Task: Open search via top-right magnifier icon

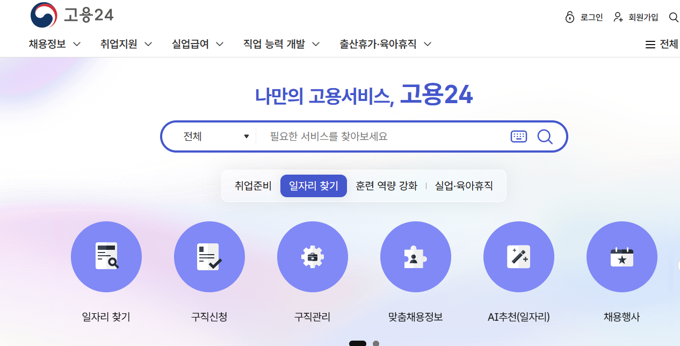Action: [x=674, y=17]
